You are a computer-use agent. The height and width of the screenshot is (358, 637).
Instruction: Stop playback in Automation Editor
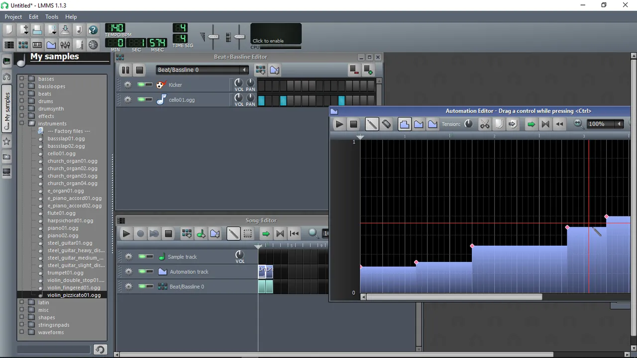pyautogui.click(x=353, y=124)
